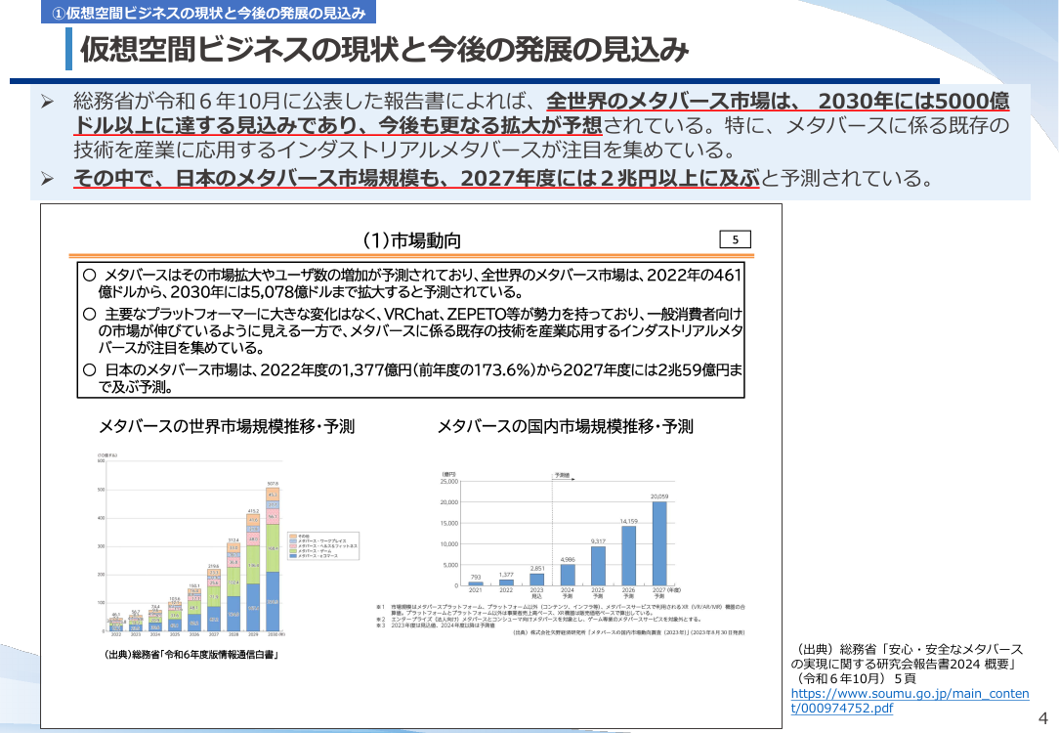The image size is (1059, 733).
Task: Click the '25,000' y-axis label
Action: (x=449, y=481)
